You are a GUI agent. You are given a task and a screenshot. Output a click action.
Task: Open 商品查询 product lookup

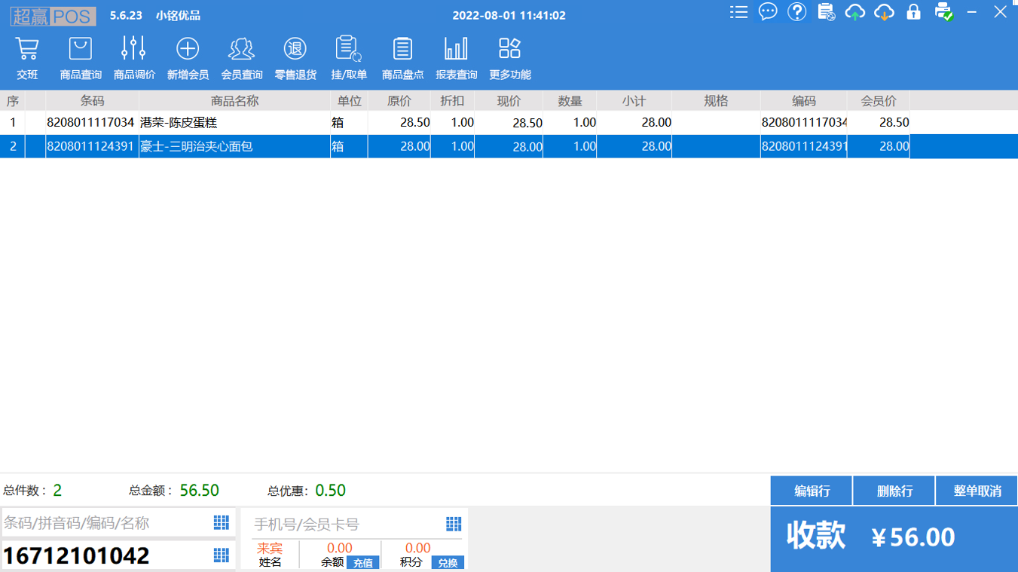point(81,58)
